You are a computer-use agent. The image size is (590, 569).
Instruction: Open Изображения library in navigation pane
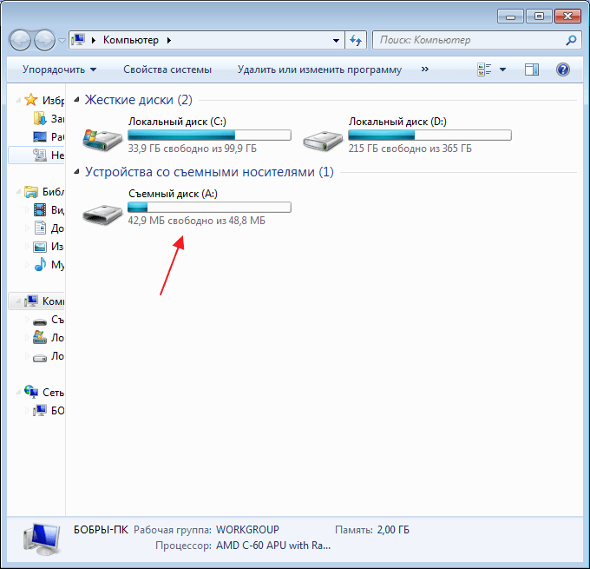click(49, 247)
